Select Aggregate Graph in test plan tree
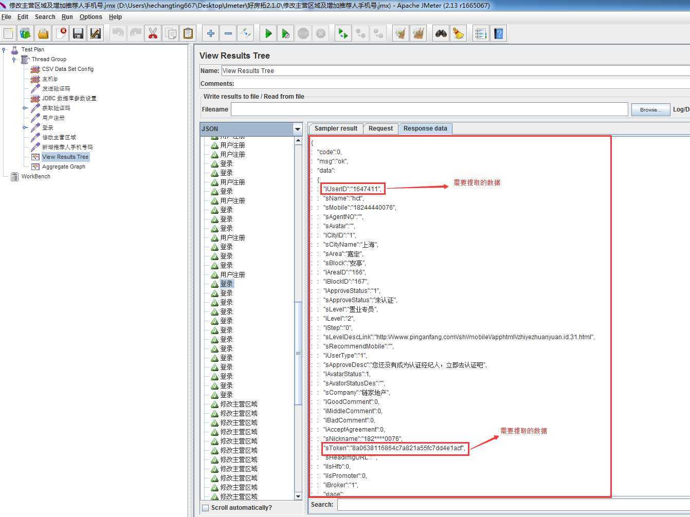This screenshot has width=690, height=517. (64, 167)
